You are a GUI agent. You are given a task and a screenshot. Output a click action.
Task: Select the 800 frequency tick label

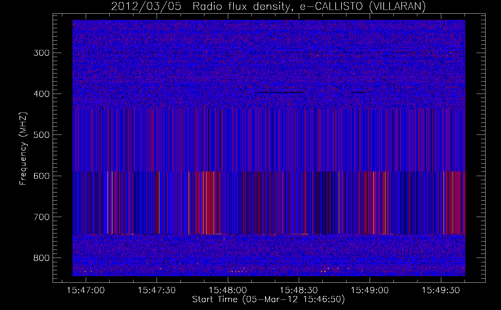click(x=41, y=258)
